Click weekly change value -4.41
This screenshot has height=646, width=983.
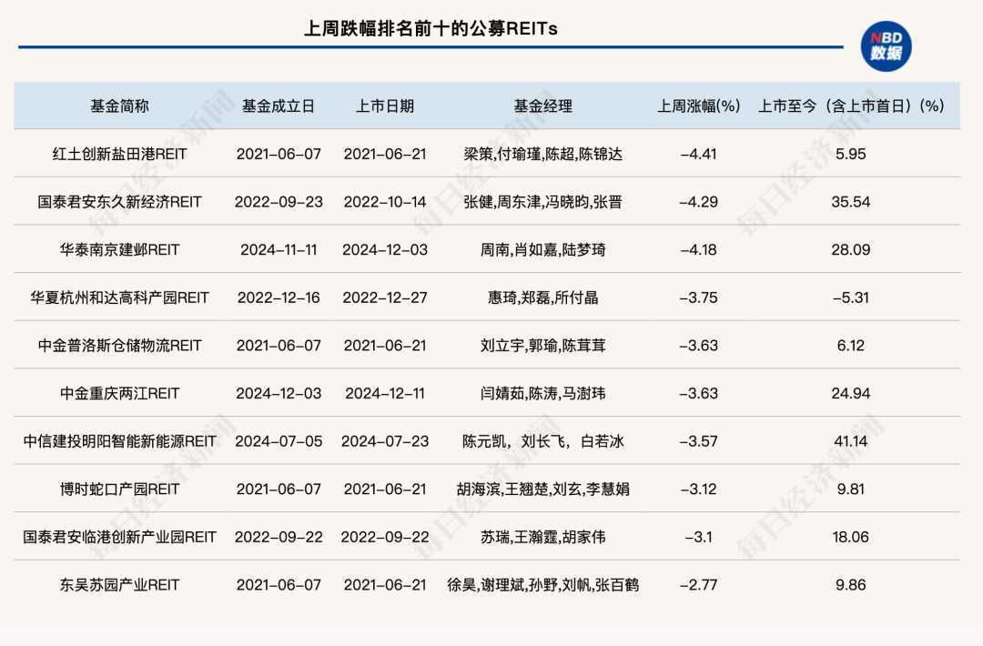coord(698,154)
